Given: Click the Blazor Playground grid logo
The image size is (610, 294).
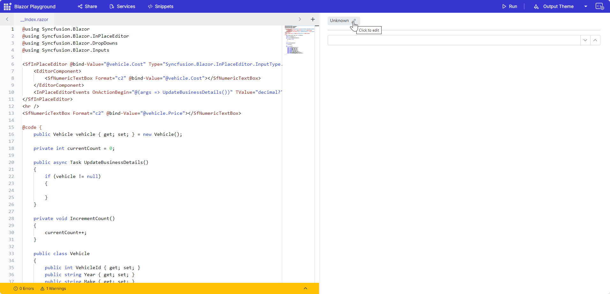Looking at the screenshot, I should coord(7,6).
